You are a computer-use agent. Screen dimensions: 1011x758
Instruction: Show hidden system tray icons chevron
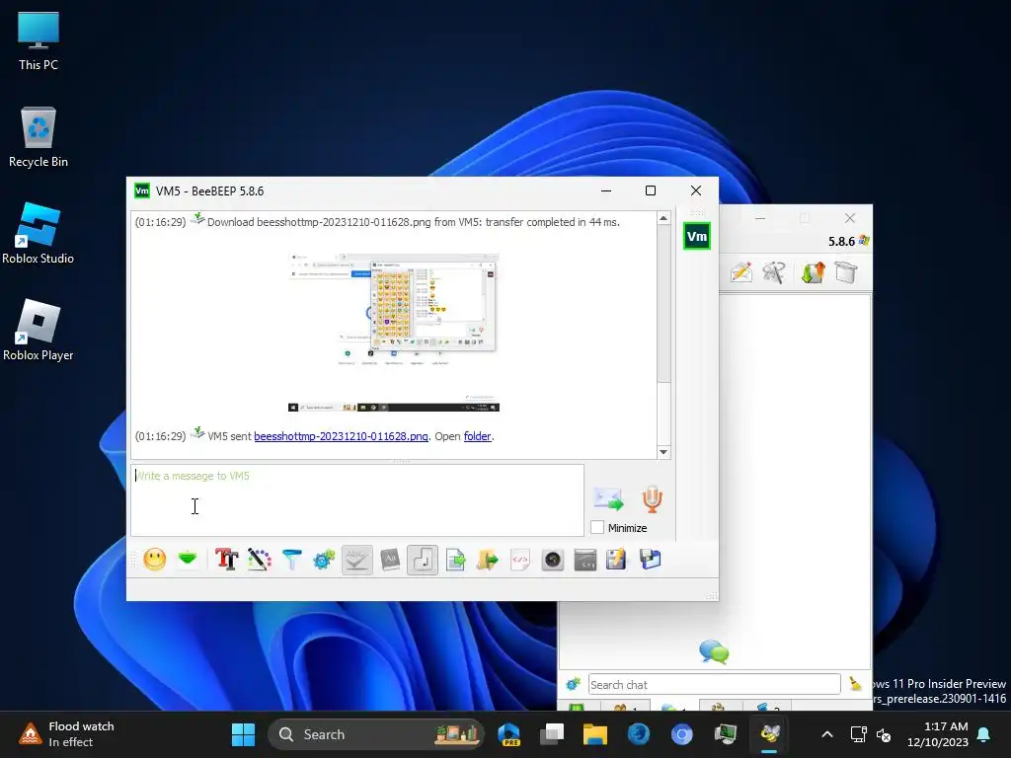[x=827, y=734]
